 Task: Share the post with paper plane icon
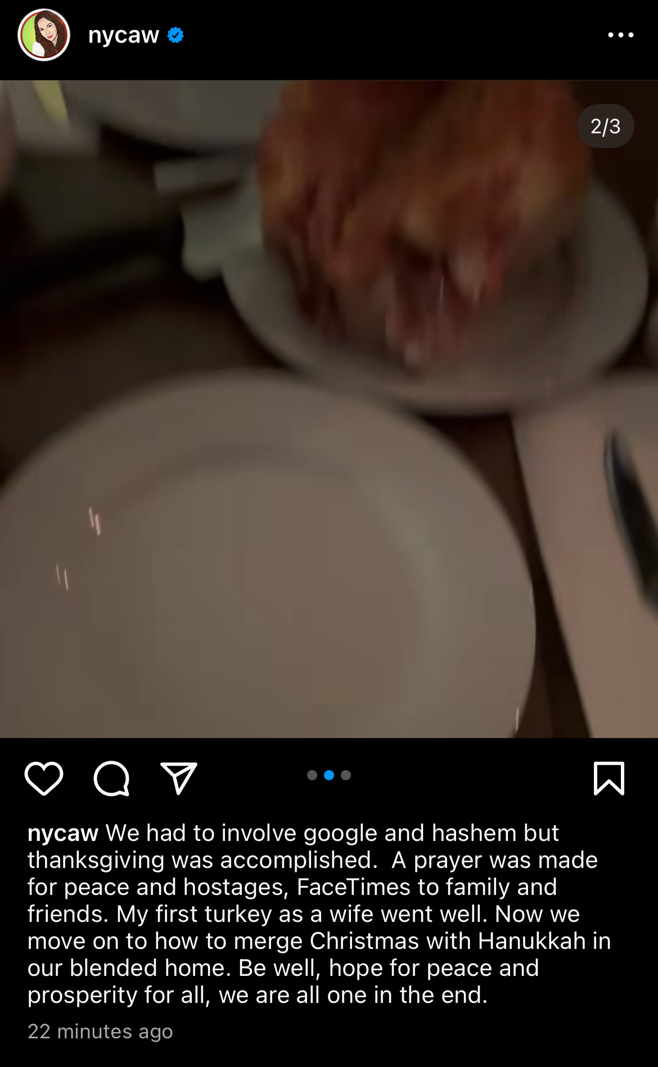click(x=179, y=778)
